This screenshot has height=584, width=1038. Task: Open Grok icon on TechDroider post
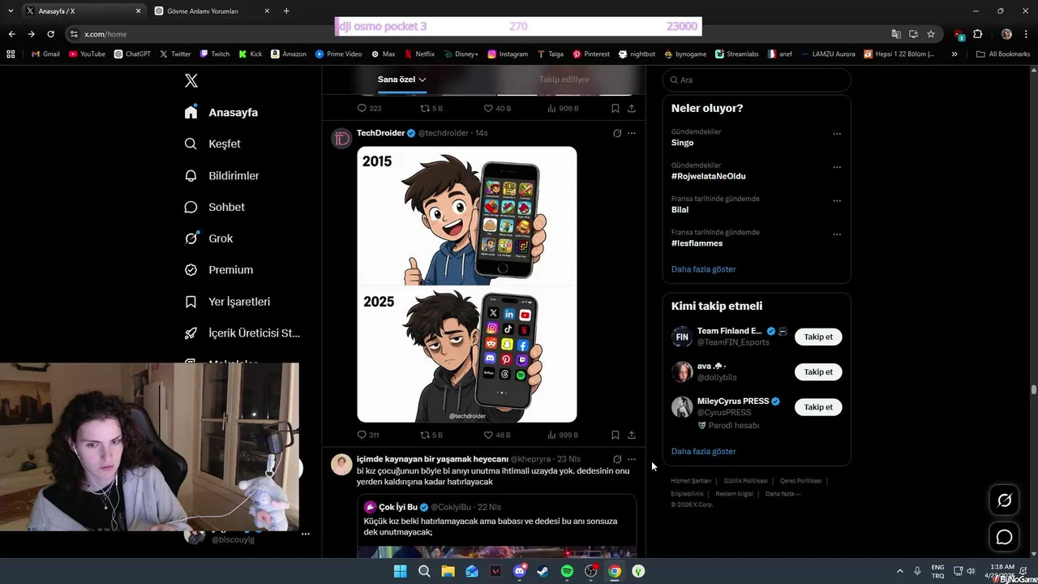click(x=617, y=133)
